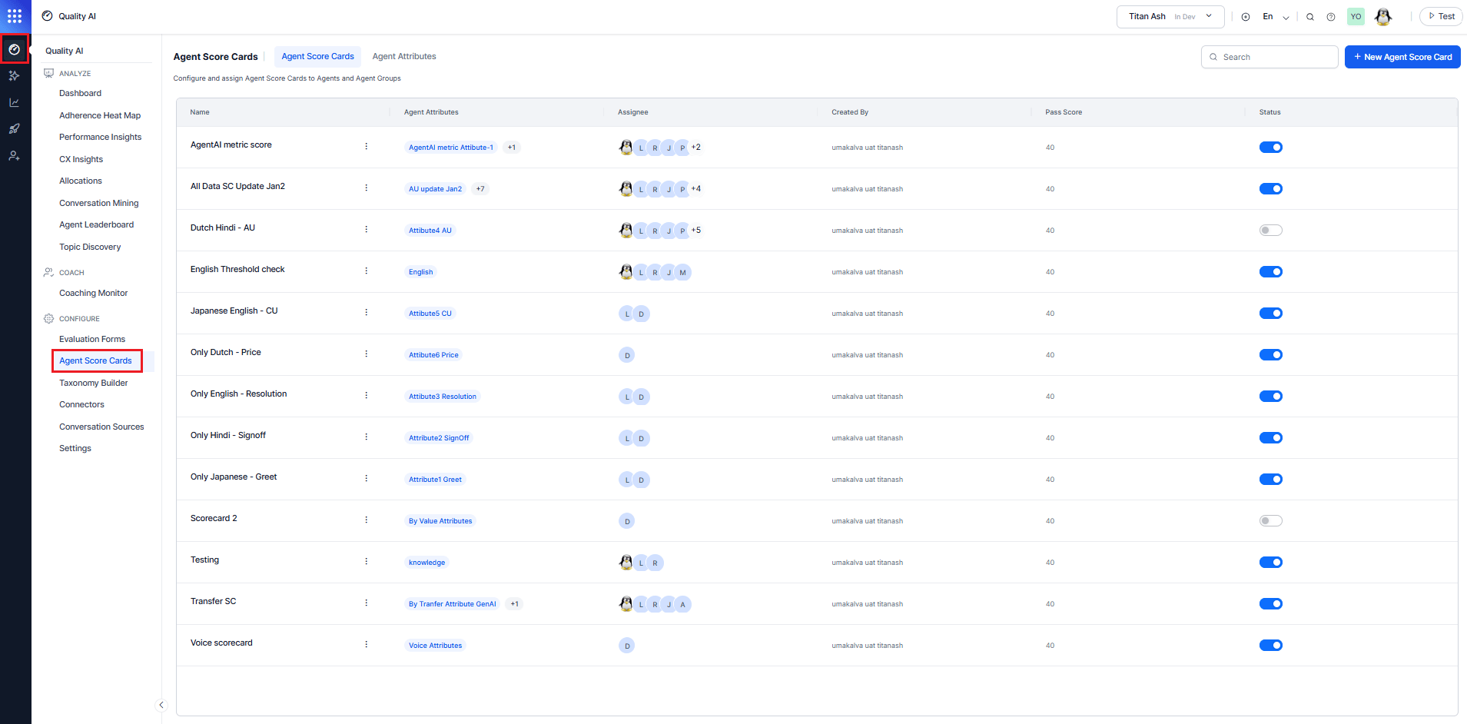Expand +1 attributes for Transfer SC
Screen dimensions: 1467x724
coord(515,604)
